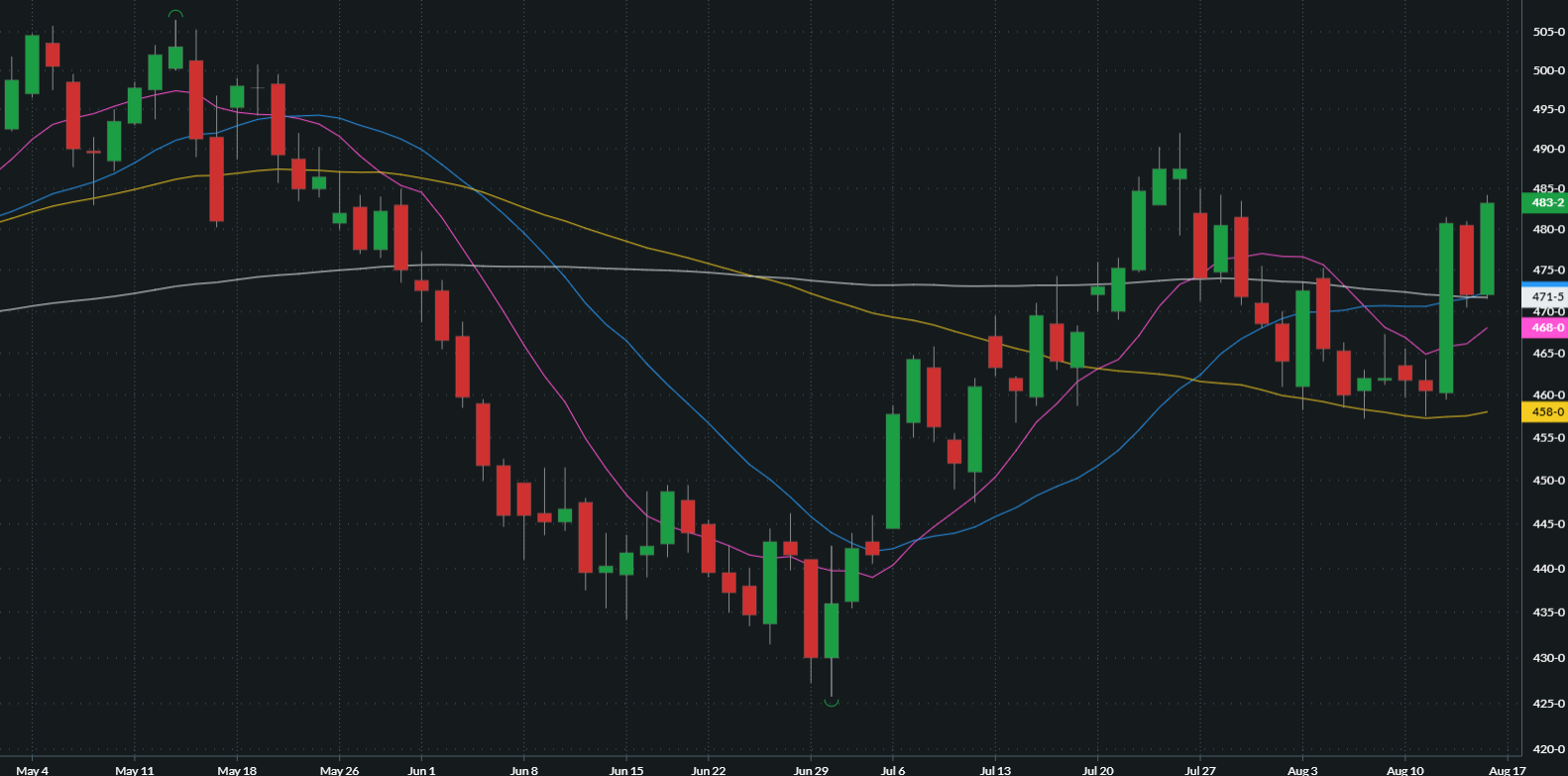Select the Aug 3 date label
This screenshot has width=1568, height=776.
[x=1302, y=770]
